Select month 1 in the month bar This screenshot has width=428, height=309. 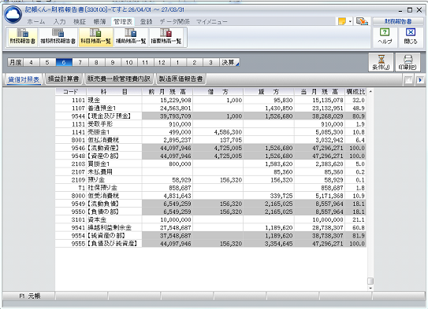tap(178, 62)
